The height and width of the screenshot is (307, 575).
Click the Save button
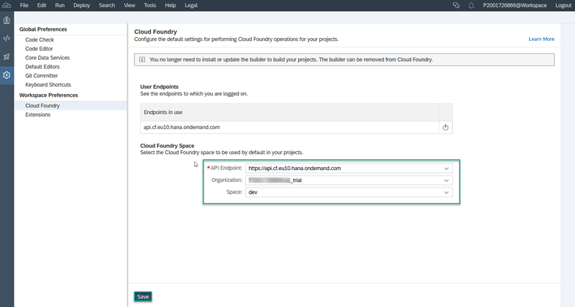point(143,297)
